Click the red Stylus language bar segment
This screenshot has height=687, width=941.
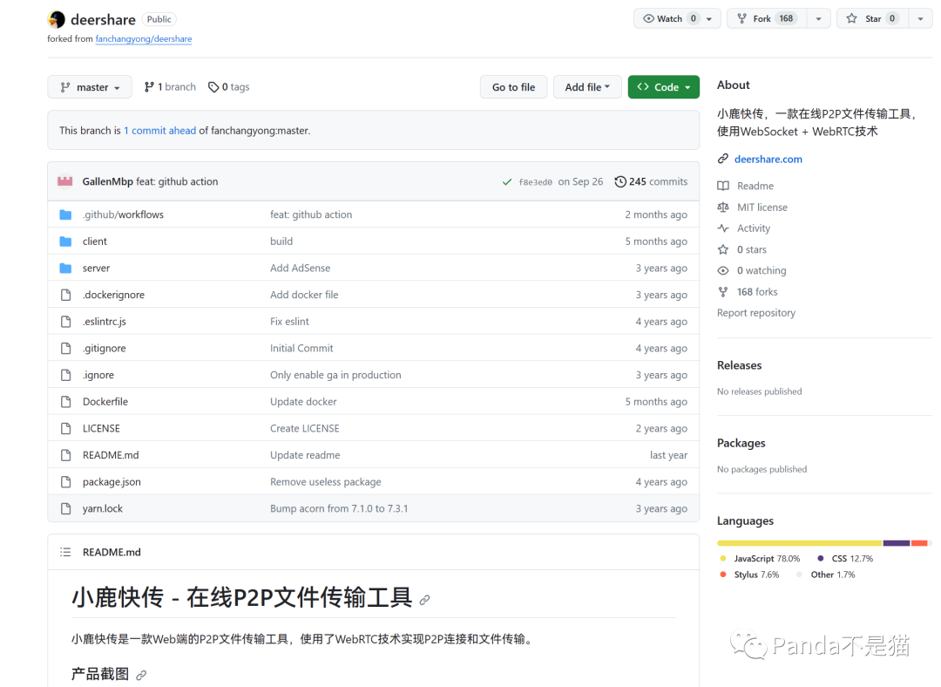[919, 543]
